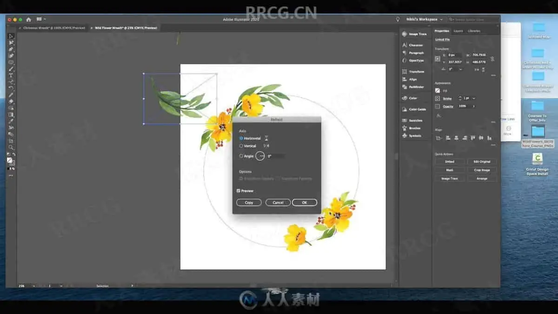558x314 pixels.
Task: Switch to the Layers tab
Action: pos(458,31)
